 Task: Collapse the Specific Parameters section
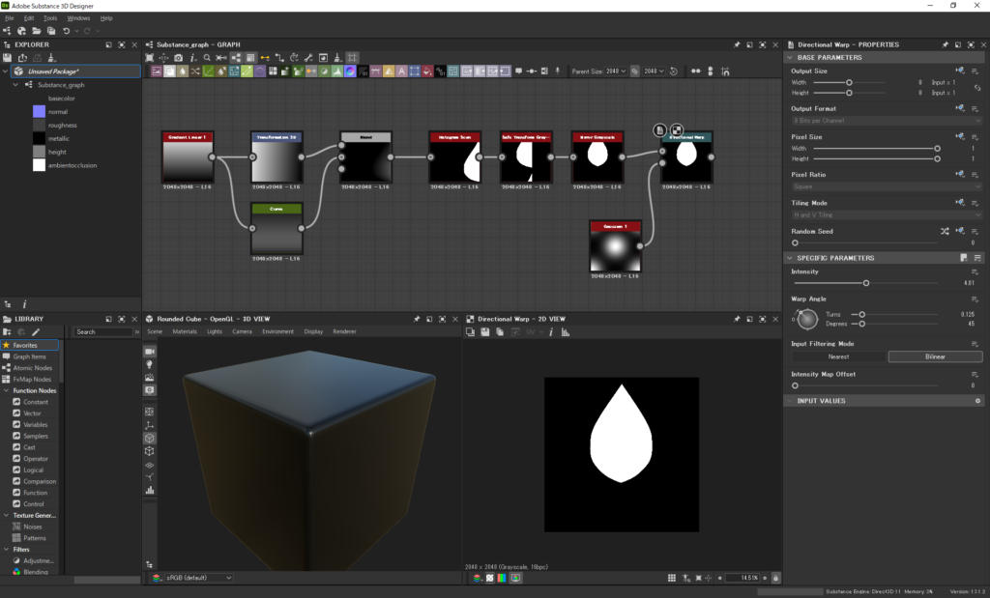789,258
